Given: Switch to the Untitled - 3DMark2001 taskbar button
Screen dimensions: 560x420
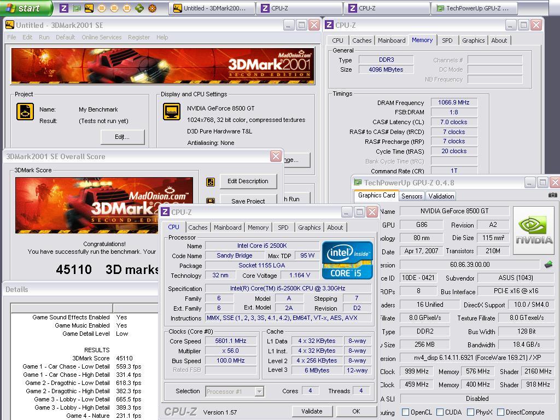Looking at the screenshot, I should click(x=212, y=8).
